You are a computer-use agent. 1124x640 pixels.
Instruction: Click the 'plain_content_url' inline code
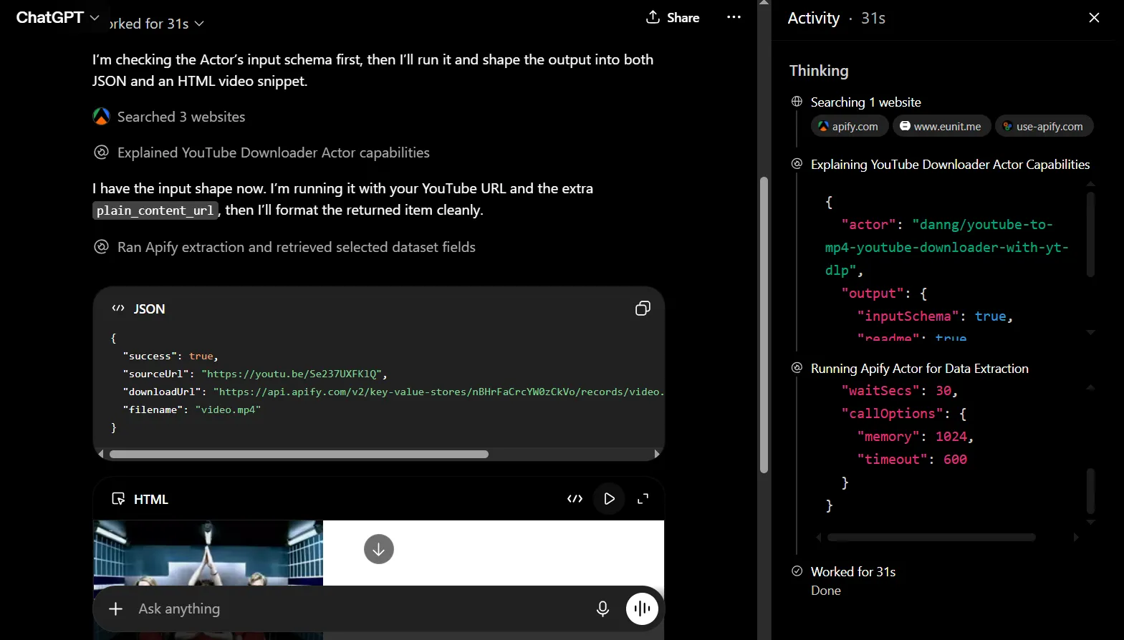click(155, 210)
